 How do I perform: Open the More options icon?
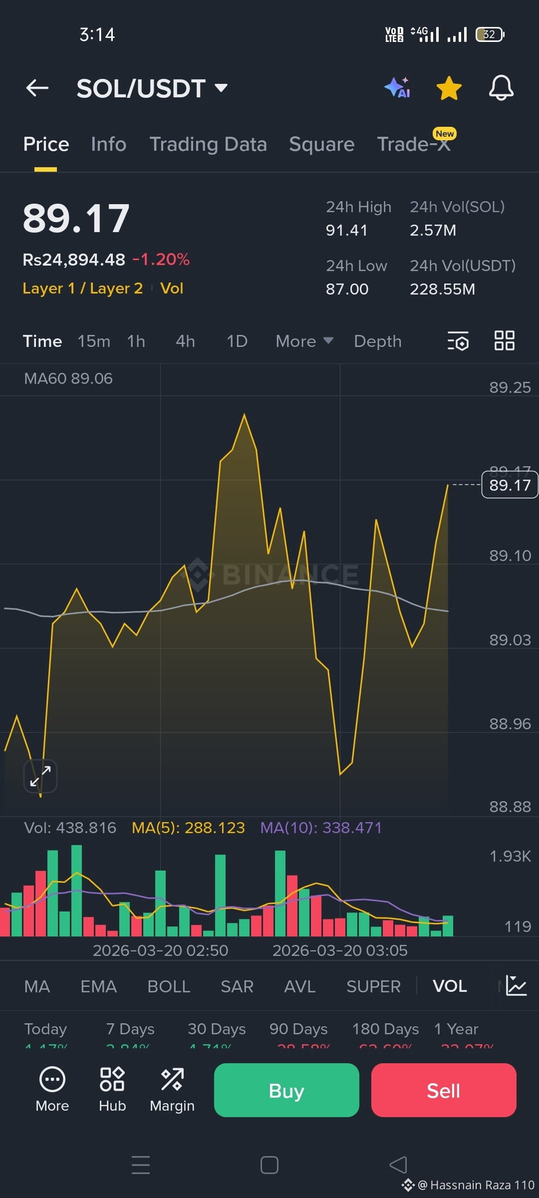click(x=52, y=1091)
